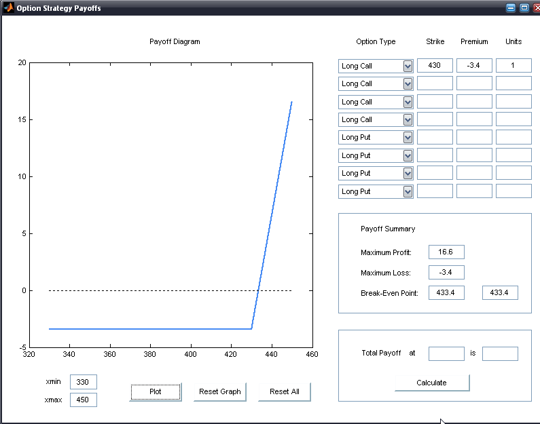This screenshot has height=424, width=540.
Task: Click the Reset All button
Action: 285,391
